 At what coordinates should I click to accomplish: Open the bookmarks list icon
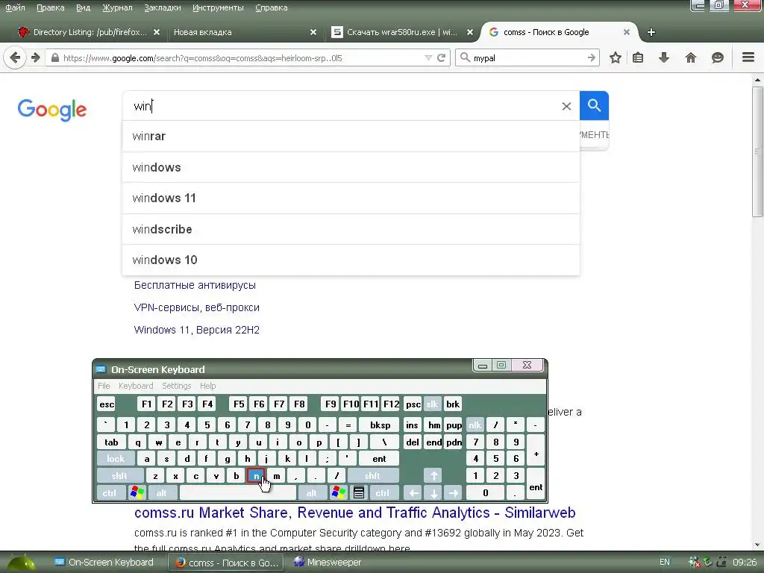click(638, 58)
